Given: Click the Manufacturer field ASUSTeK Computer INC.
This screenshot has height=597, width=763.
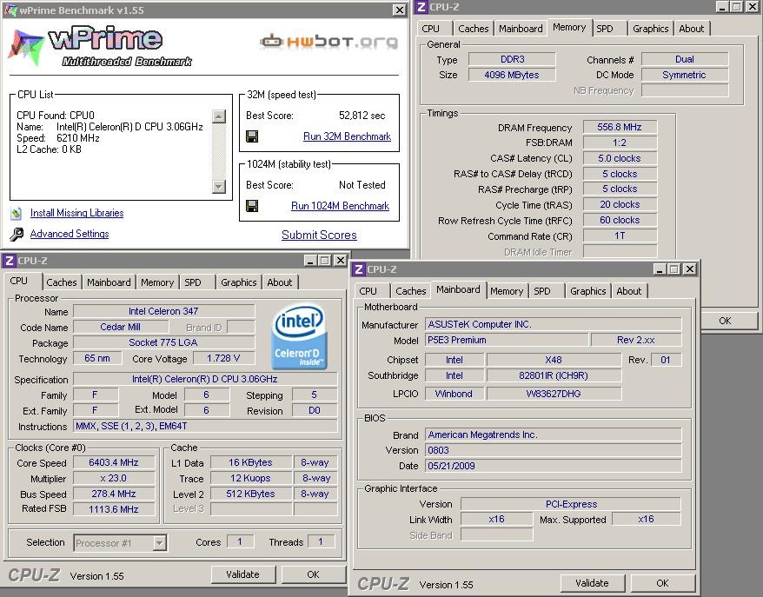Looking at the screenshot, I should coord(554,324).
